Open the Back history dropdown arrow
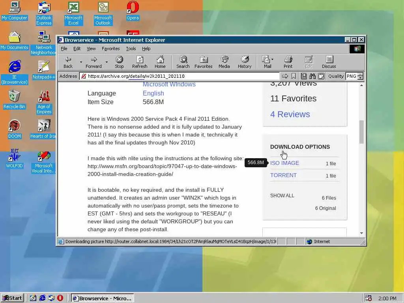This screenshot has width=404, height=303. (x=81, y=62)
